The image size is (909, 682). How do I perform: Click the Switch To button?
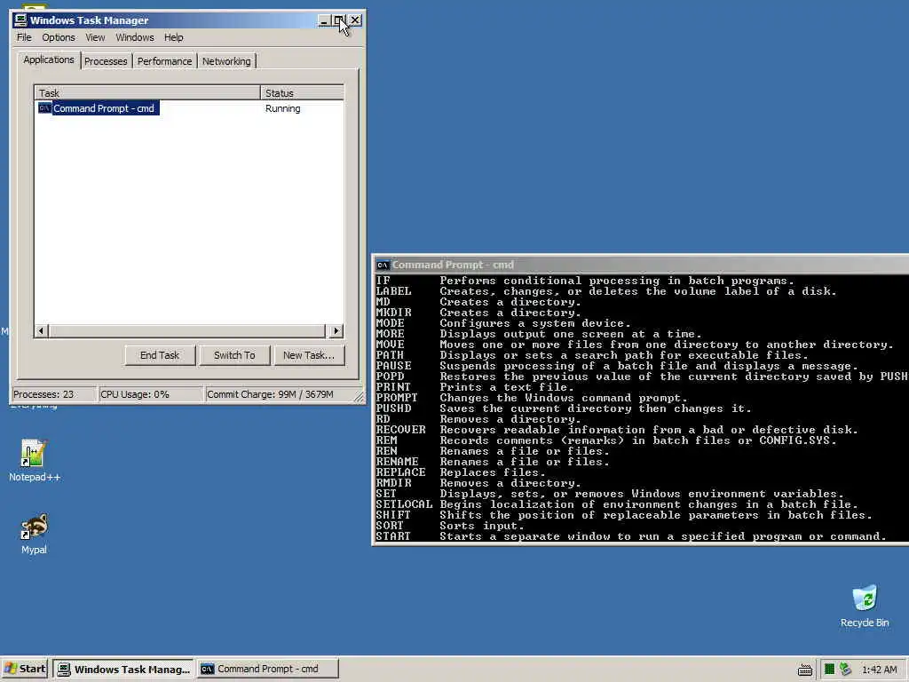(x=234, y=355)
